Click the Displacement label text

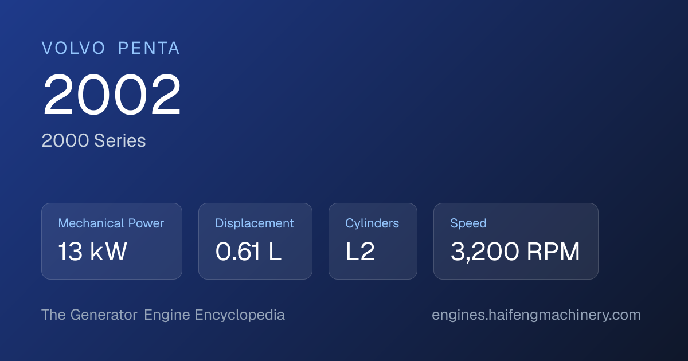pyautogui.click(x=255, y=223)
